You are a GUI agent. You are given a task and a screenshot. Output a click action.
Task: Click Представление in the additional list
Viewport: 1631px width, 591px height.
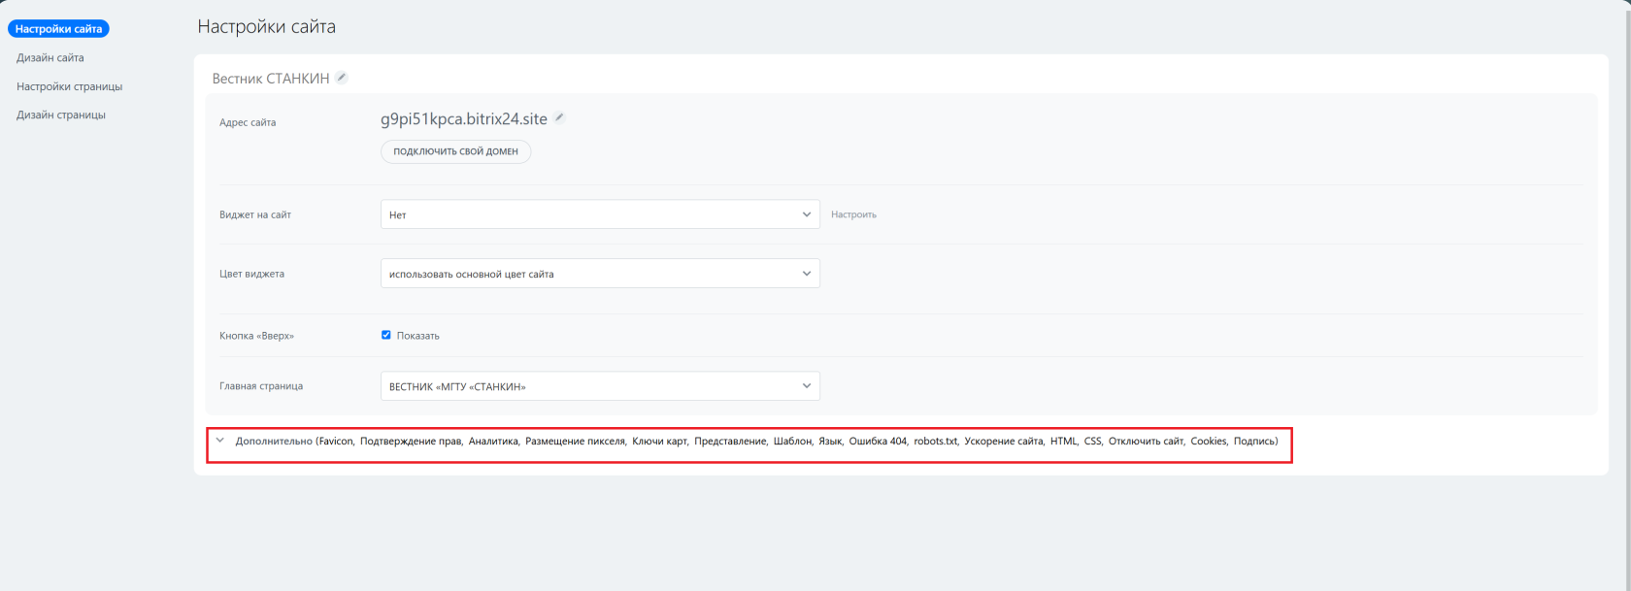[730, 441]
